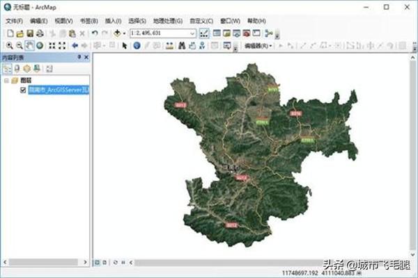Open the 选择(S) menu
This screenshot has height=278, width=418.
(137, 21)
